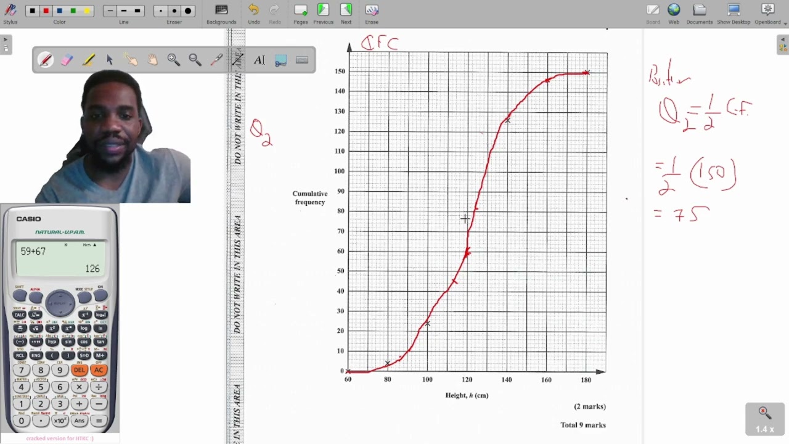Select the hand scroll tool
Screen dimensions: 789x444
[x=152, y=60]
